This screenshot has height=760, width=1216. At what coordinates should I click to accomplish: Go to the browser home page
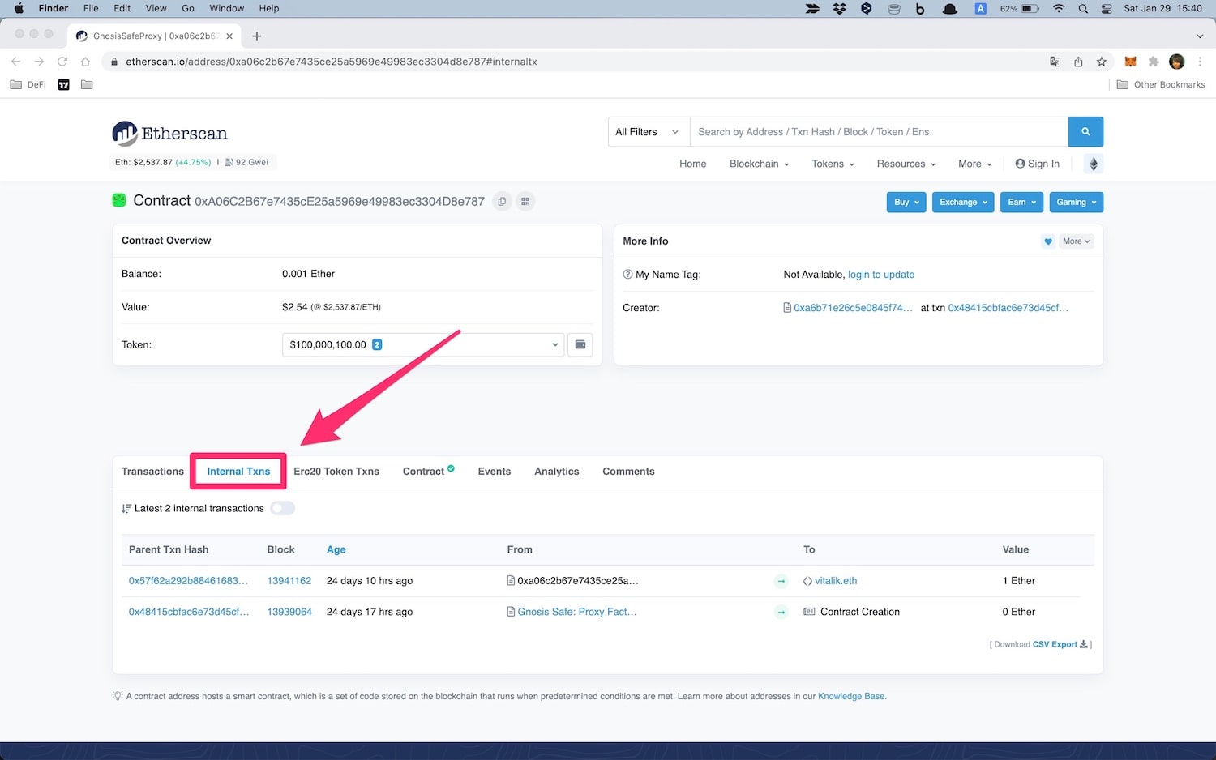coord(85,62)
